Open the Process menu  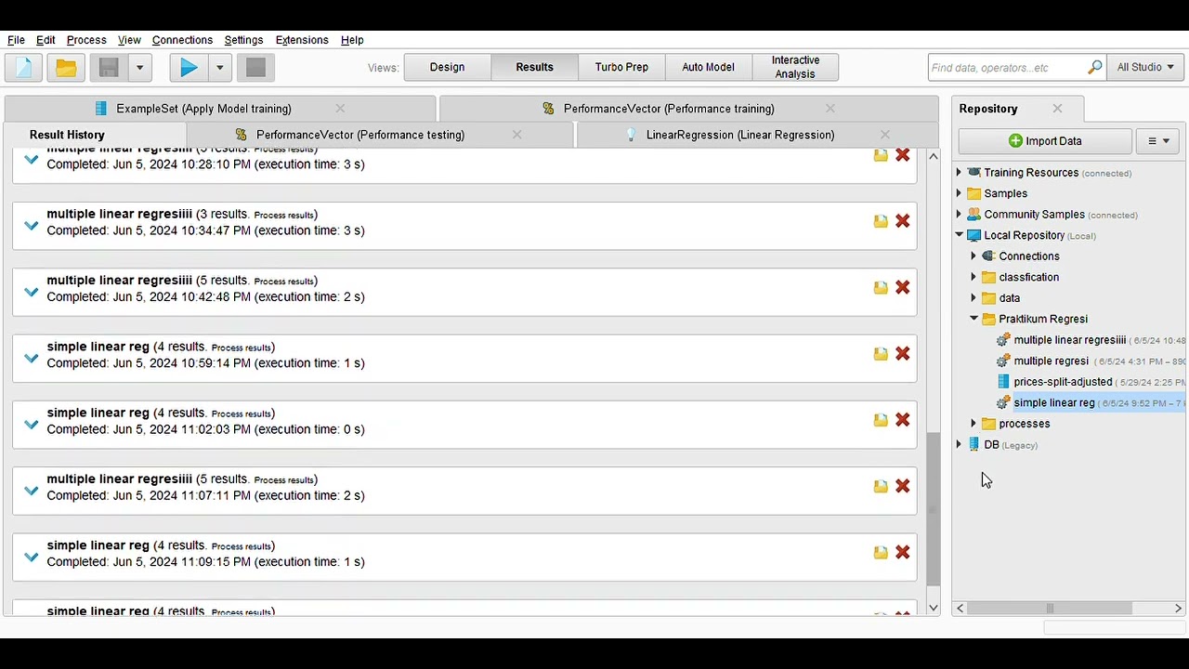click(x=86, y=40)
